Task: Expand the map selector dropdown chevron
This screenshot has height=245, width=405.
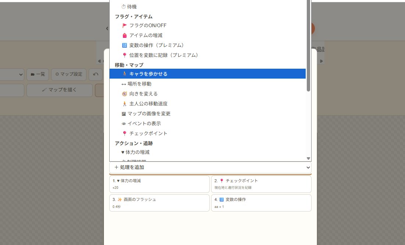Action: (x=21, y=75)
